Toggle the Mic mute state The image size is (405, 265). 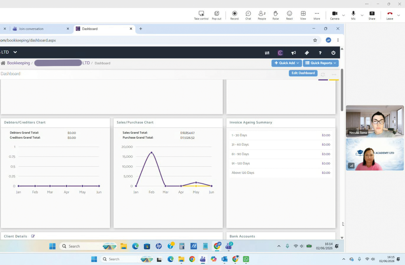[x=353, y=15]
